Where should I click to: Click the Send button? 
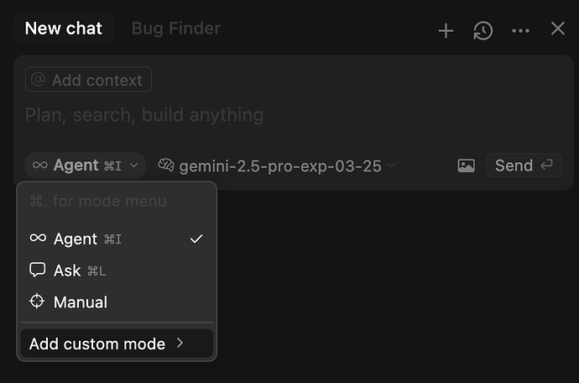click(524, 165)
